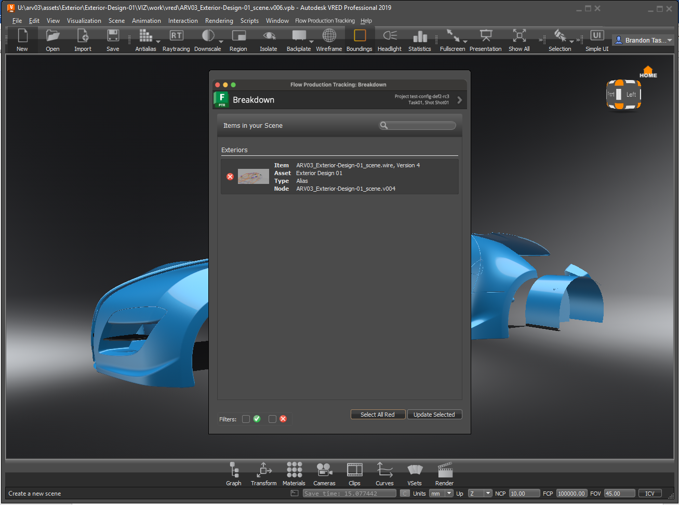Open the Fullscreen dropdown arrow
This screenshot has width=679, height=505.
tap(465, 42)
